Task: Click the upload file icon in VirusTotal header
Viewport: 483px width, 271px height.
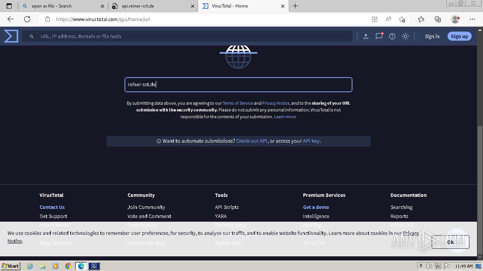Action: [366, 36]
